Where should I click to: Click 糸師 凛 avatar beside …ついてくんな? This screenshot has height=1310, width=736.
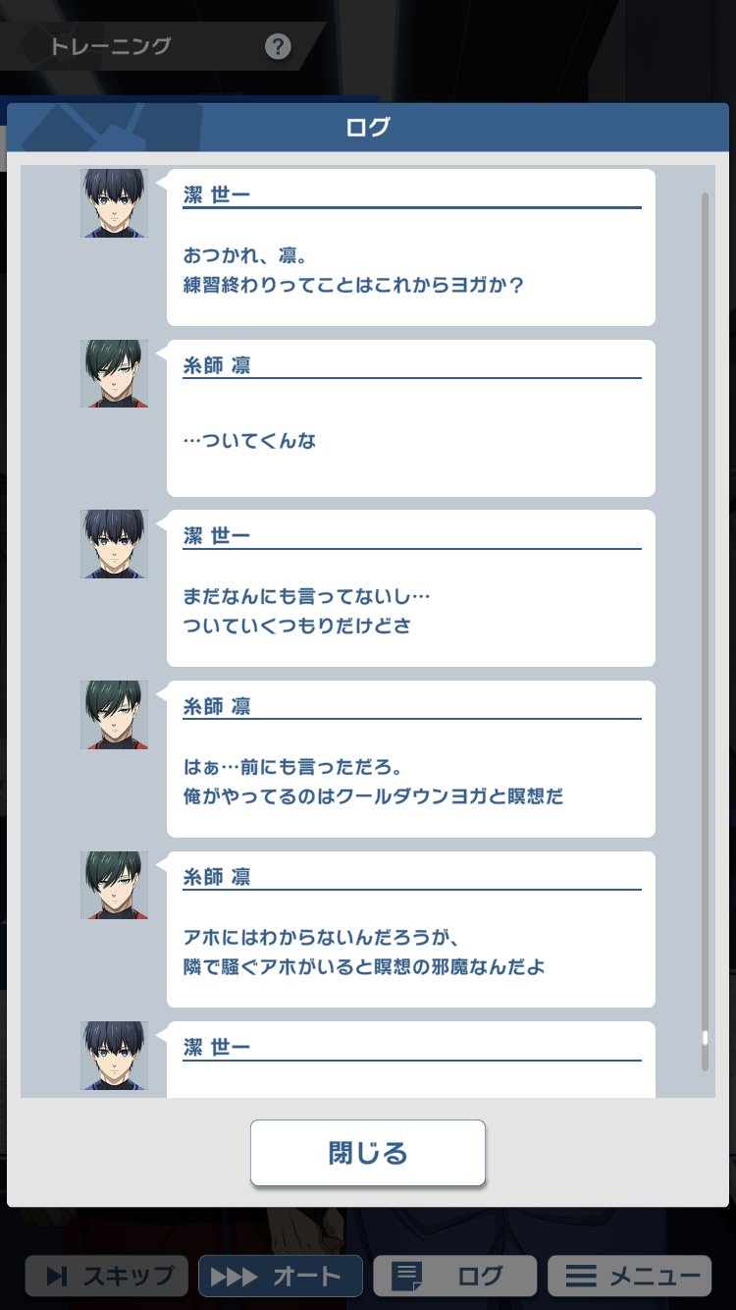click(x=114, y=374)
